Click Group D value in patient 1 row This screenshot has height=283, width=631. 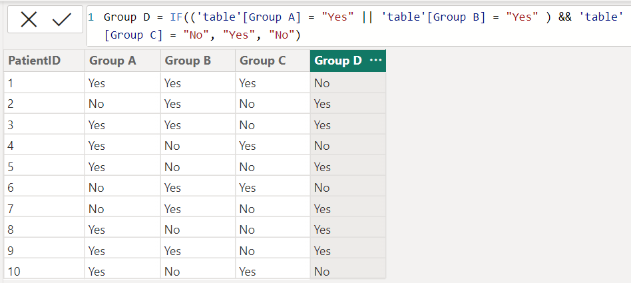[348, 83]
